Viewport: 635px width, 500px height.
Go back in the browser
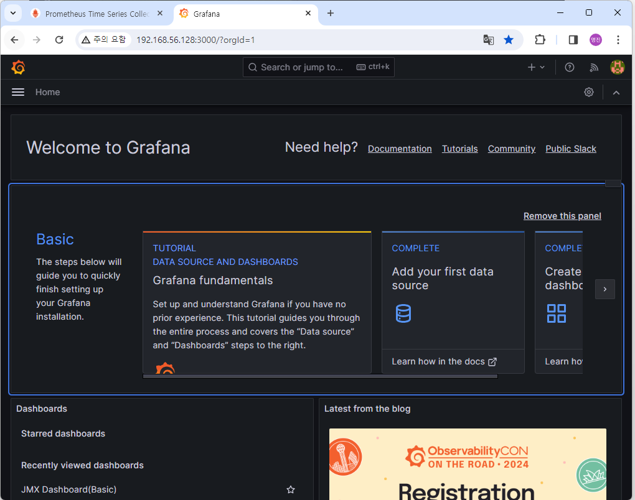(x=14, y=40)
